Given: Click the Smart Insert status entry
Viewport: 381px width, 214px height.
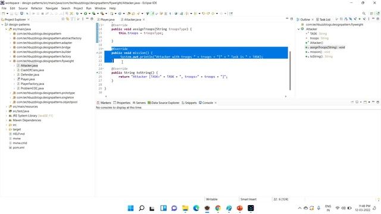Looking at the screenshot, I should coord(248,199).
